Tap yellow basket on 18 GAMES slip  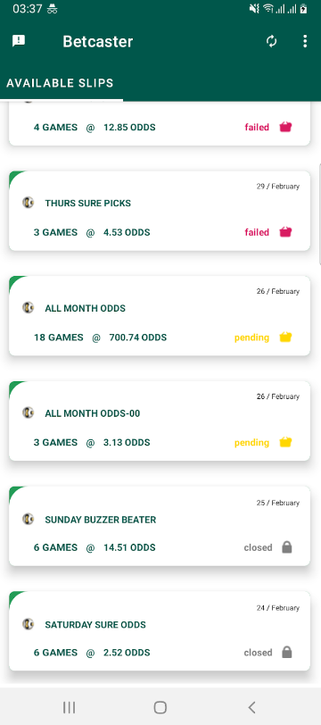coord(286,337)
